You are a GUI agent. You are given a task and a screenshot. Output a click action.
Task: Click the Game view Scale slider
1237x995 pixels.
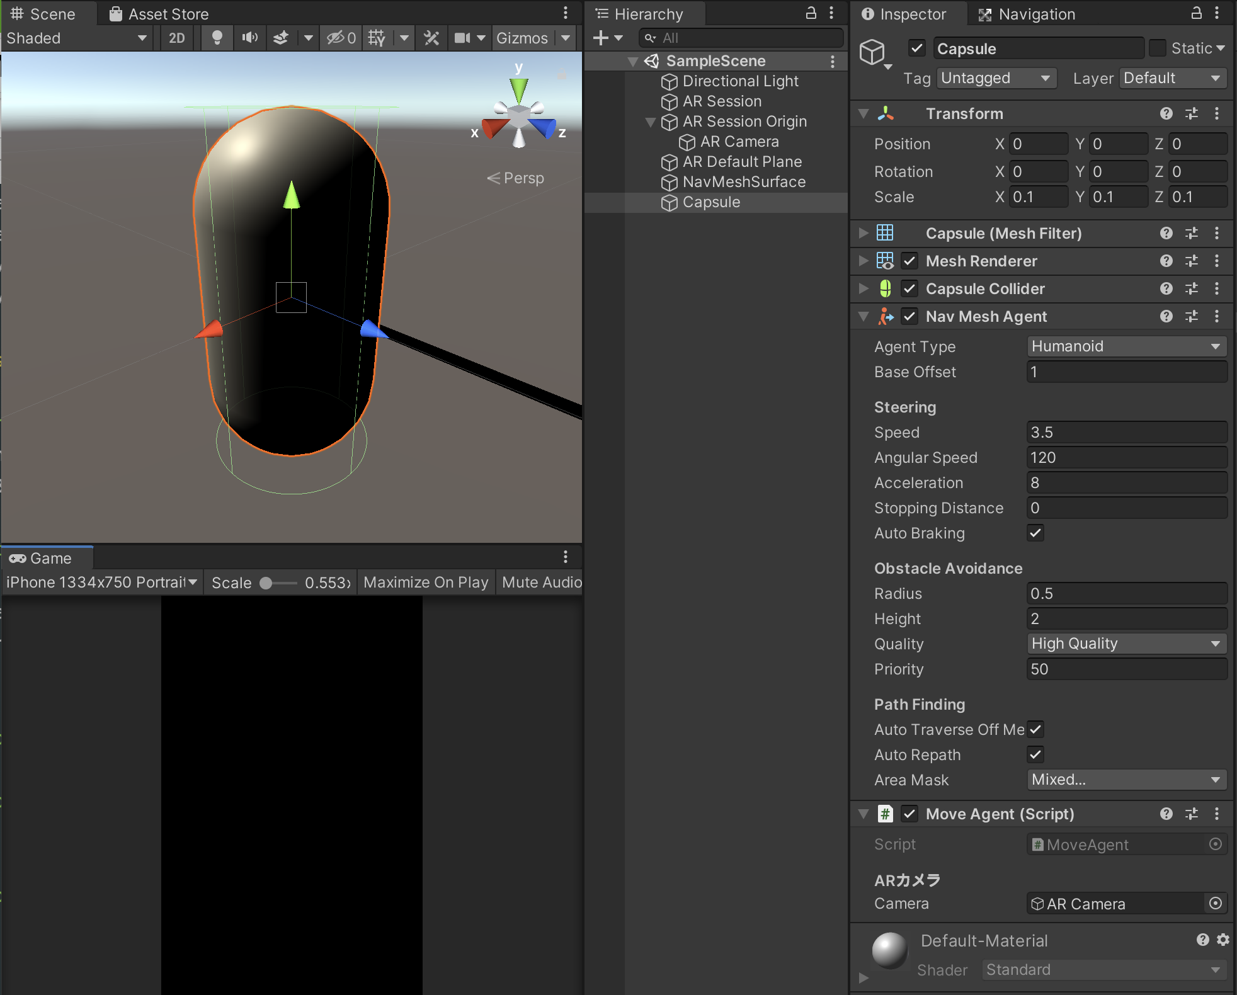pos(277,583)
